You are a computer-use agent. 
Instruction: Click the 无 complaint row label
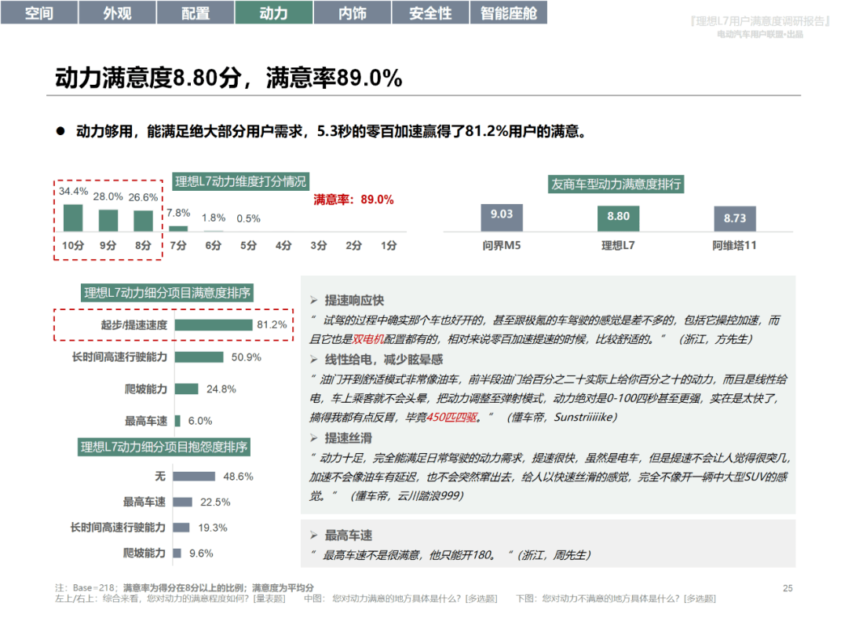[160, 477]
